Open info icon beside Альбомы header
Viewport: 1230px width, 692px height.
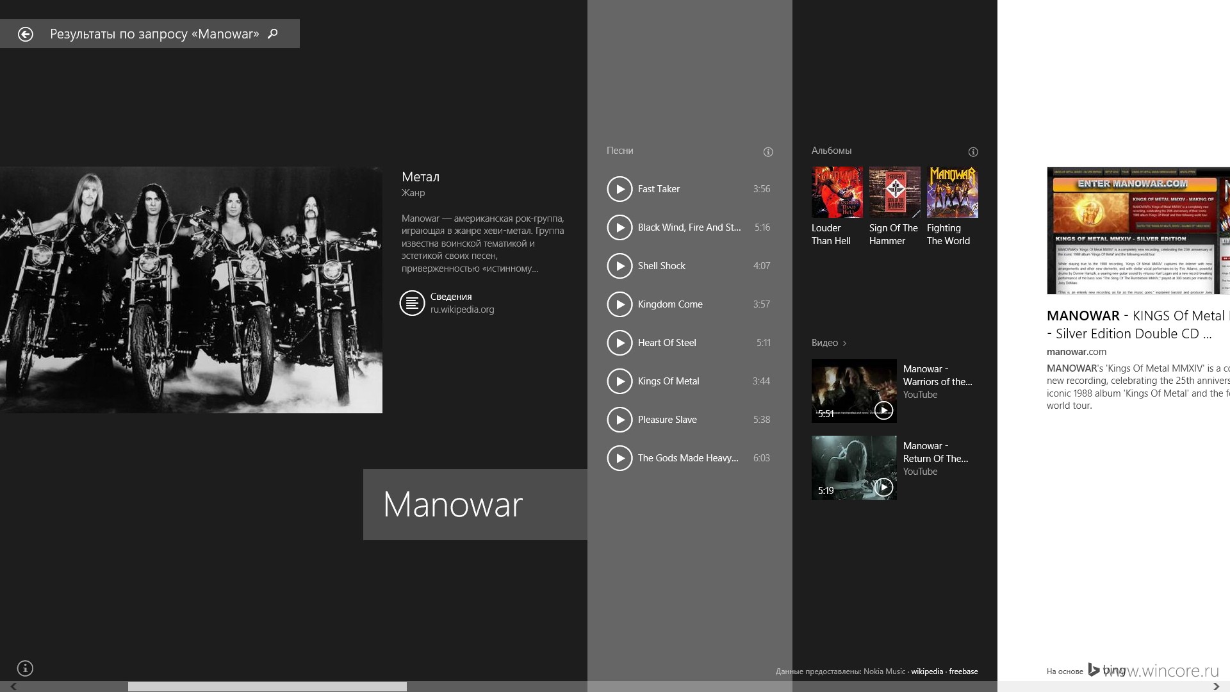click(973, 152)
